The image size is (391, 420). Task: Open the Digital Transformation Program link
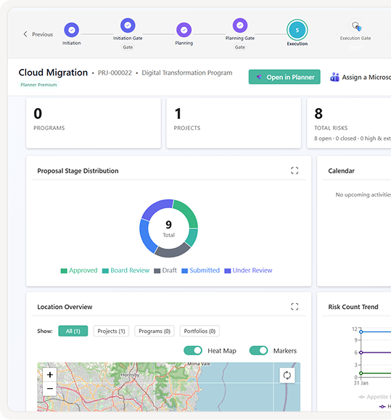pyautogui.click(x=187, y=73)
